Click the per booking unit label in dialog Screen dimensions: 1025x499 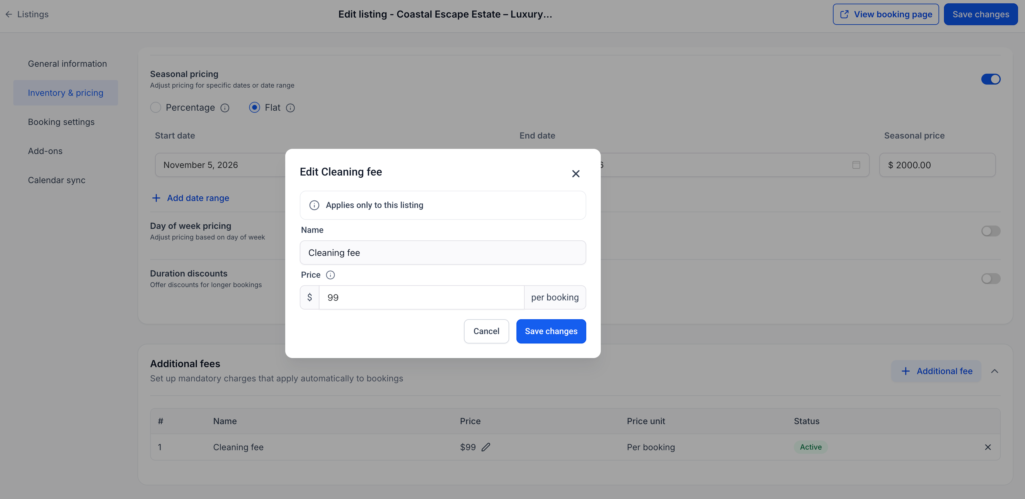pos(555,297)
